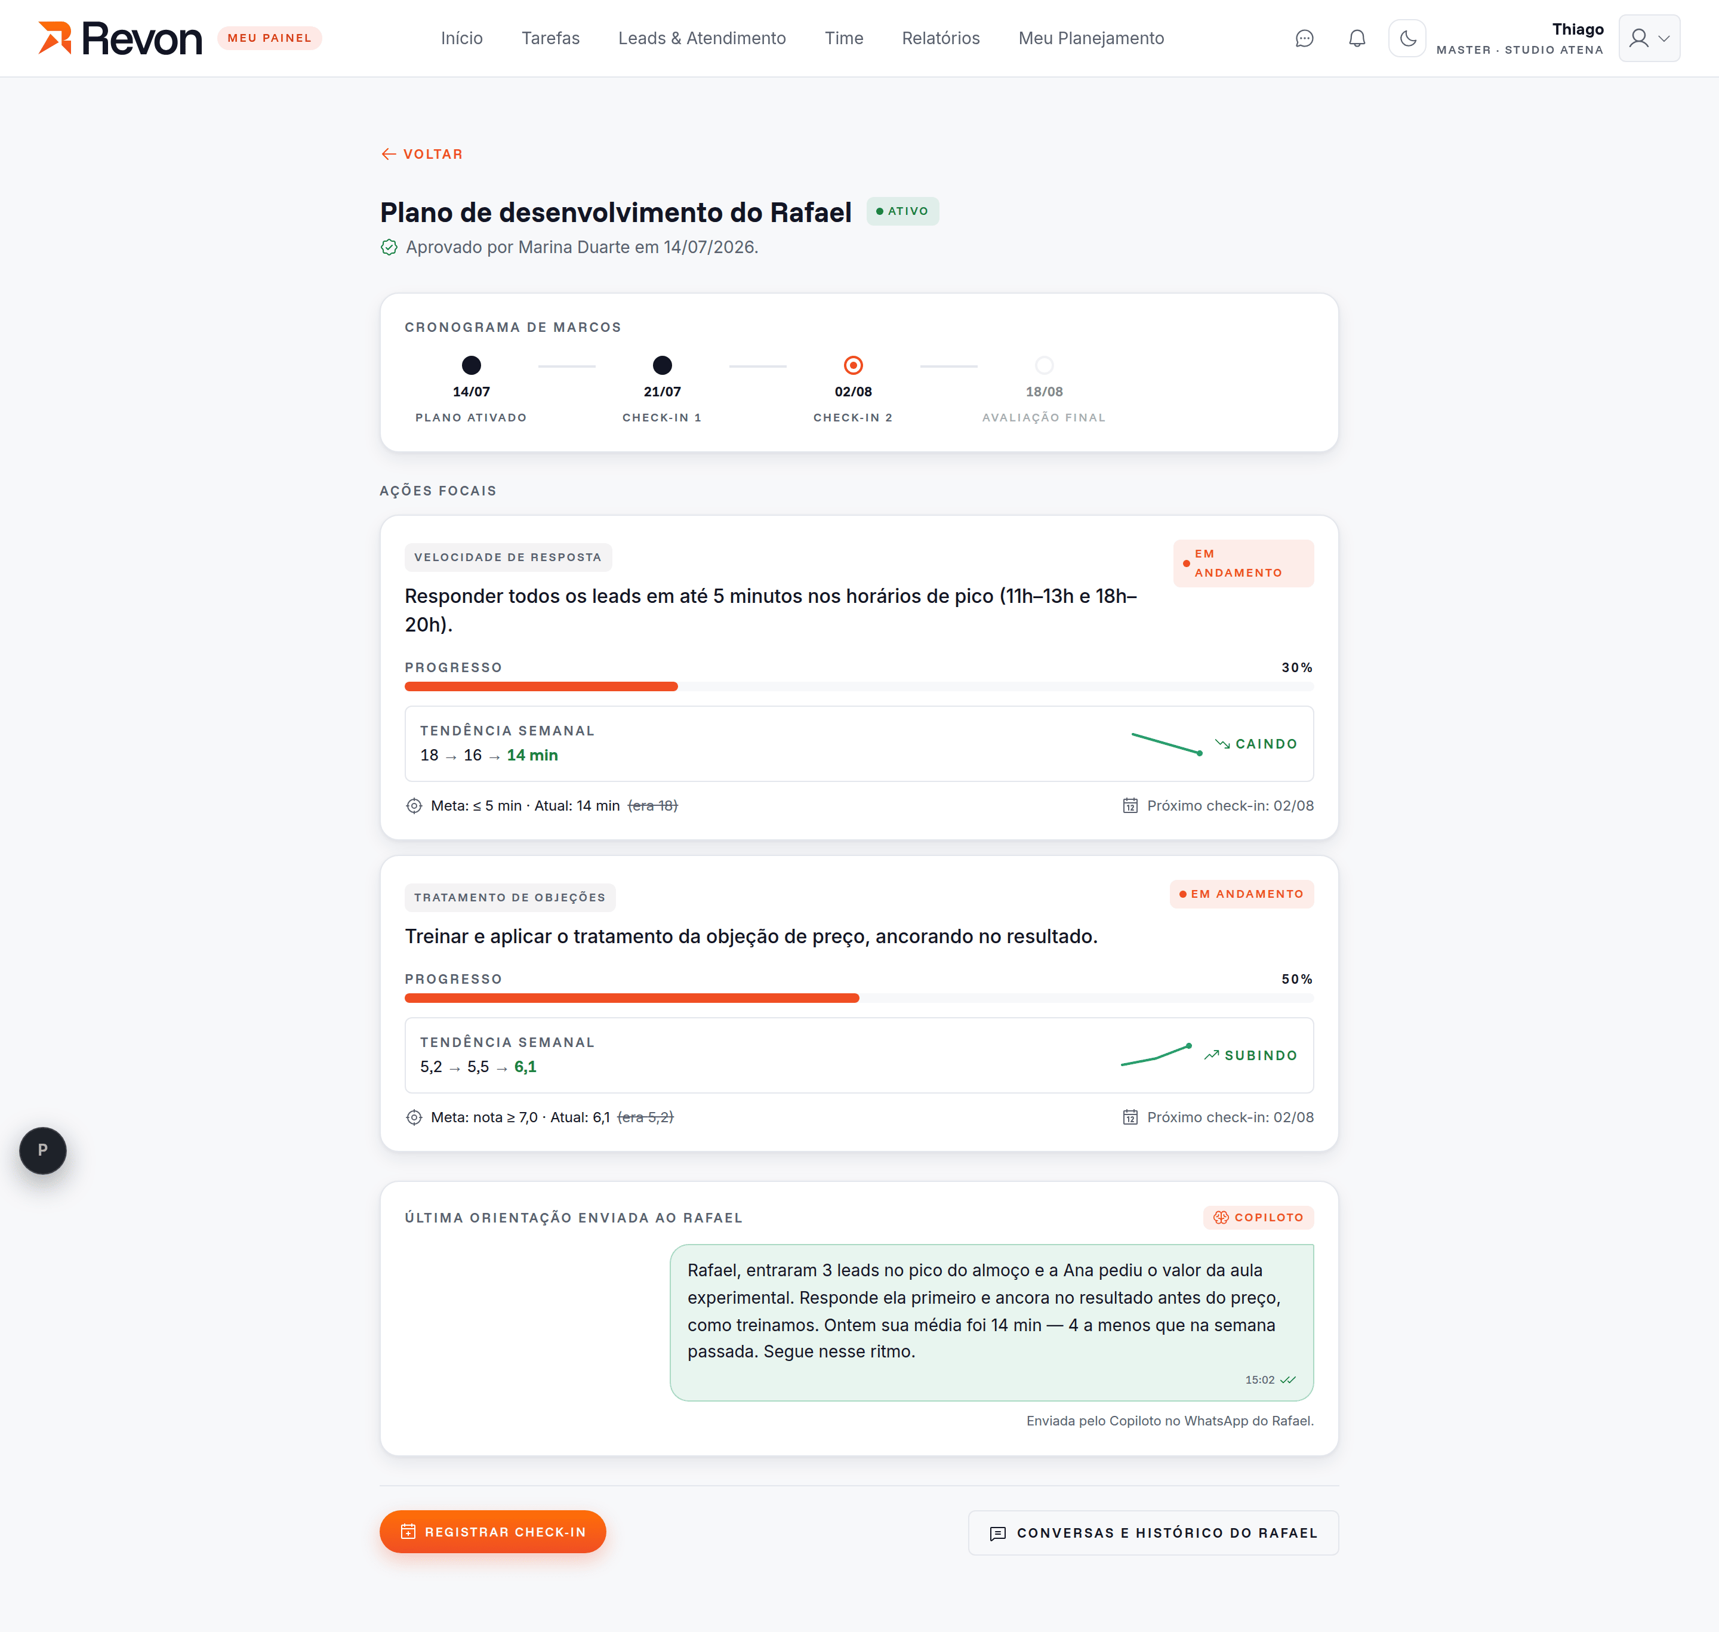Toggle dark mode with moon icon
This screenshot has height=1632, width=1719.
coord(1407,38)
